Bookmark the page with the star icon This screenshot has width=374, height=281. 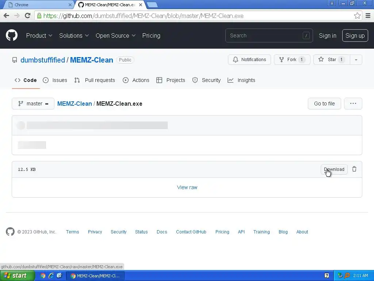pos(357,16)
